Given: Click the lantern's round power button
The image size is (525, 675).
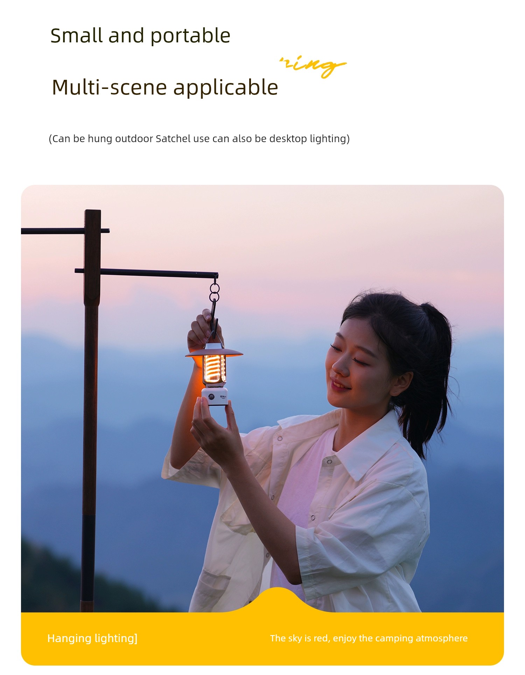Looking at the screenshot, I should pyautogui.click(x=211, y=397).
